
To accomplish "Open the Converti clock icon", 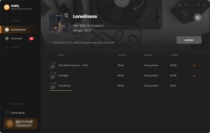I will [7, 38].
